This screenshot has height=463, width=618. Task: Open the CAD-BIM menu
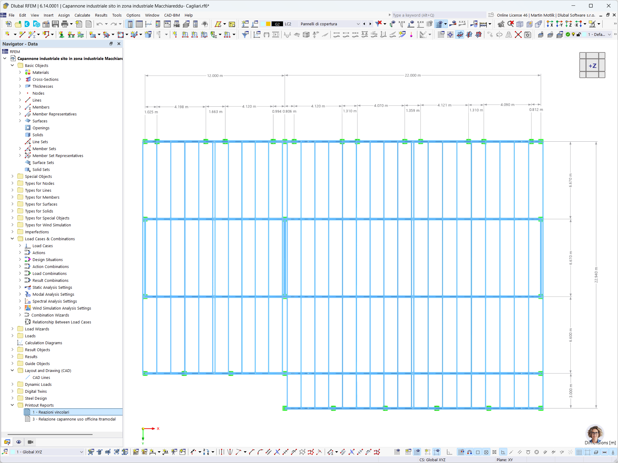pyautogui.click(x=172, y=15)
